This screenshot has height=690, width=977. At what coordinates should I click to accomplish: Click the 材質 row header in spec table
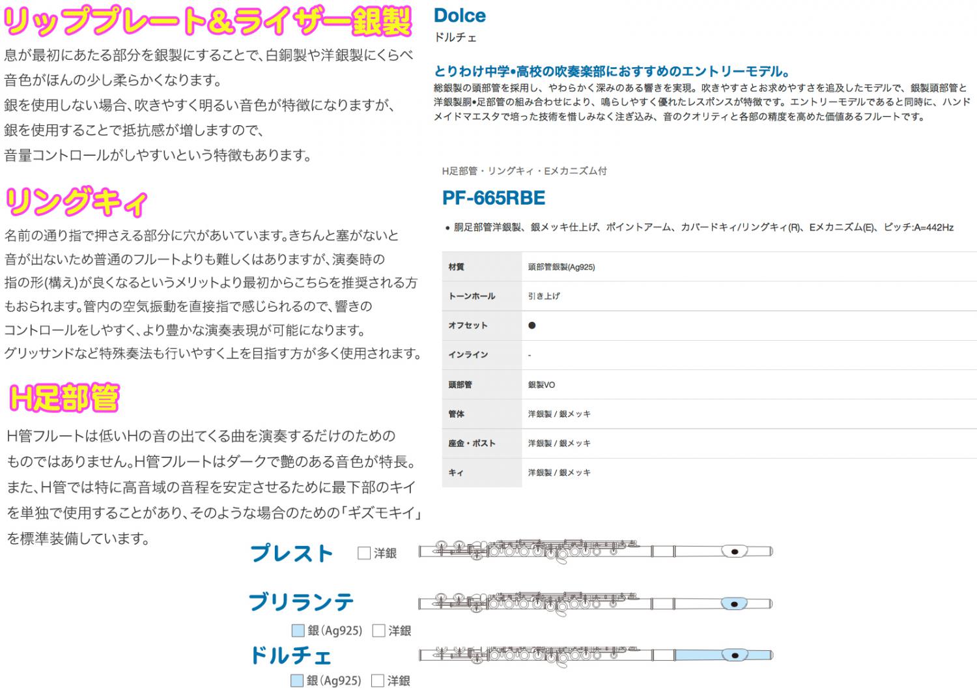[457, 267]
